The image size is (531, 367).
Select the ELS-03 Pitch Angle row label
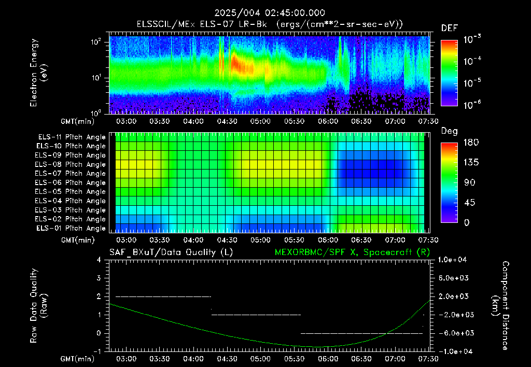(x=71, y=210)
